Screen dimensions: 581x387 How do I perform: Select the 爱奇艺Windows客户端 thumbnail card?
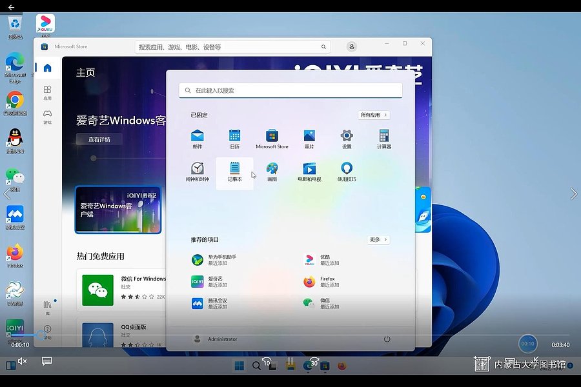coord(118,210)
